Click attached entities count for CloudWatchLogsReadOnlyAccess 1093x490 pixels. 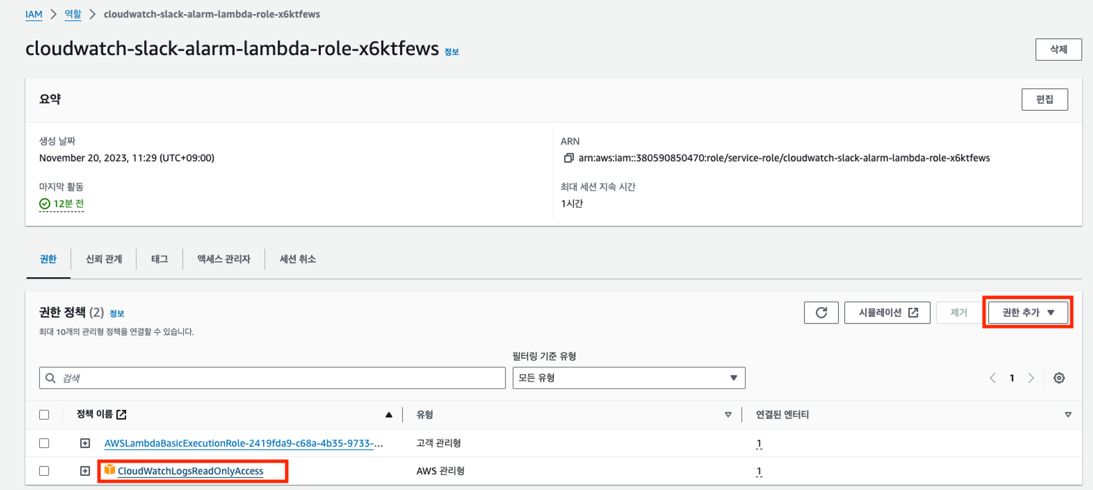click(x=759, y=471)
